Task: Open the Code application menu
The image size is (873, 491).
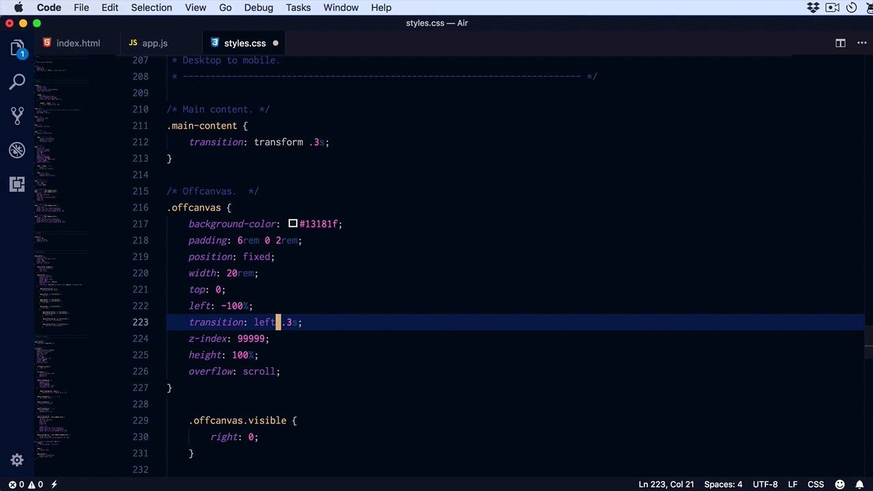Action: pyautogui.click(x=49, y=8)
